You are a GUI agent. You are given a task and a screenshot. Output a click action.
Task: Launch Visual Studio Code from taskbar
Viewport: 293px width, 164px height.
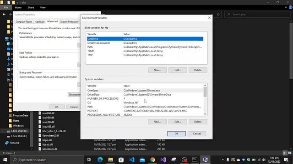tap(132, 159)
